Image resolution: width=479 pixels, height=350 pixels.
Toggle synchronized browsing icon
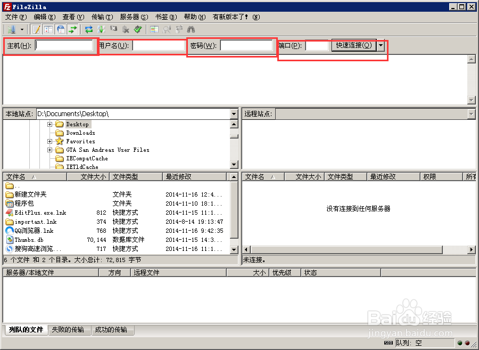pos(179,30)
